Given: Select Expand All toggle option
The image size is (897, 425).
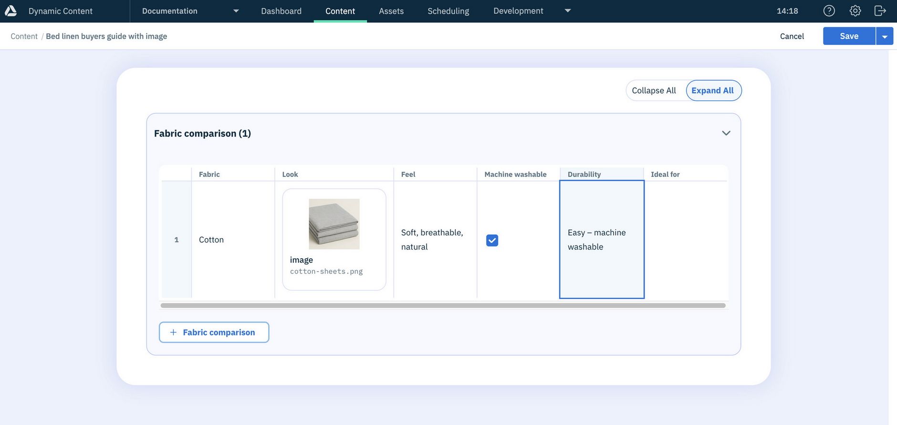Looking at the screenshot, I should pos(712,91).
